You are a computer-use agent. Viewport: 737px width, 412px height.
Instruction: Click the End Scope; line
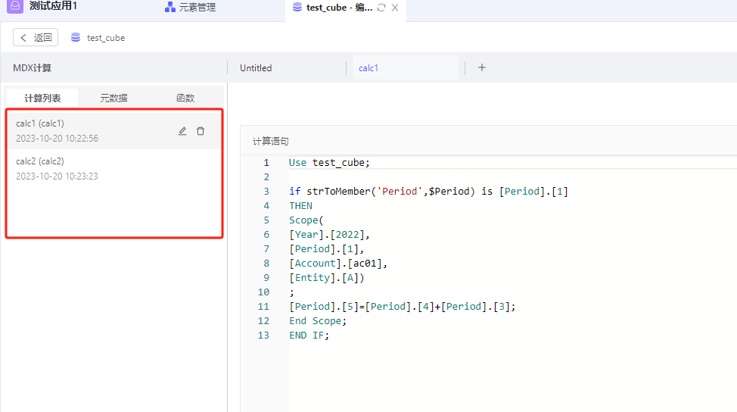tap(318, 321)
